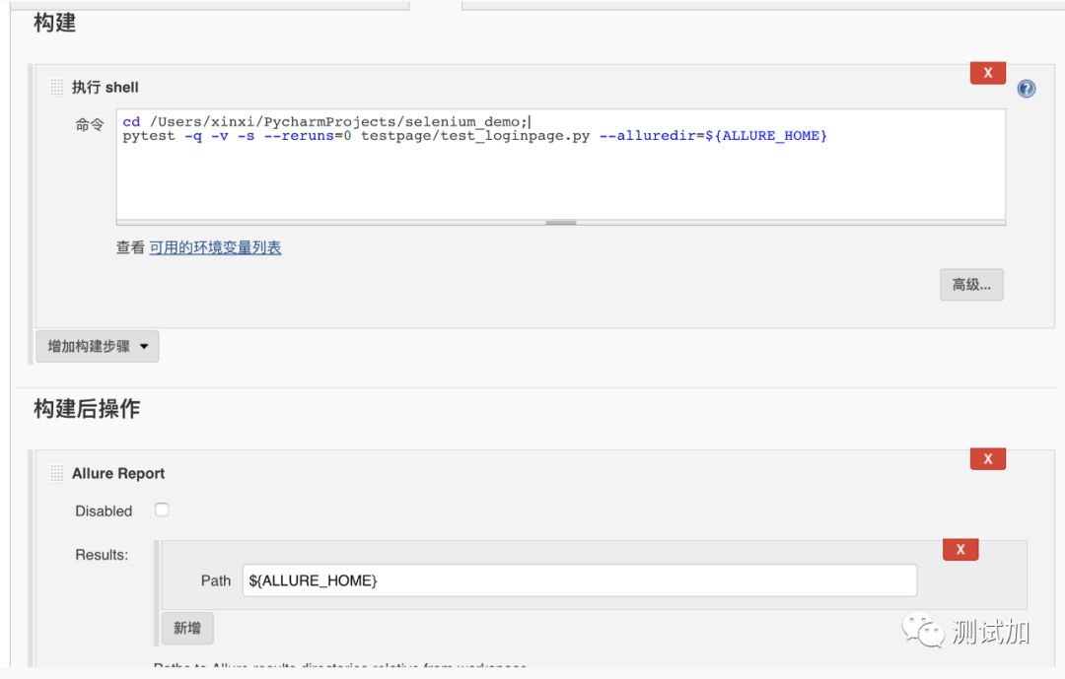The image size is (1065, 679).
Task: Delete the 执行 shell build step
Action: (987, 73)
